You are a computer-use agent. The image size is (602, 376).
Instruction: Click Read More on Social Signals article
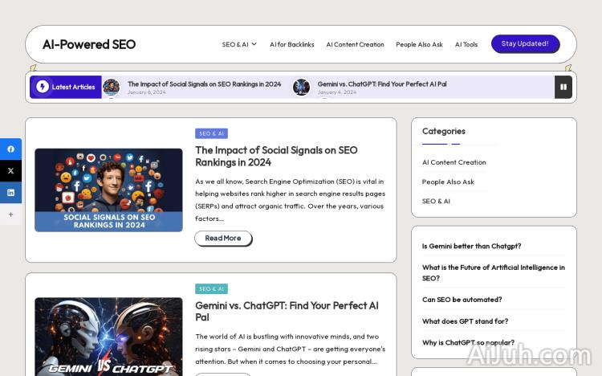223,238
